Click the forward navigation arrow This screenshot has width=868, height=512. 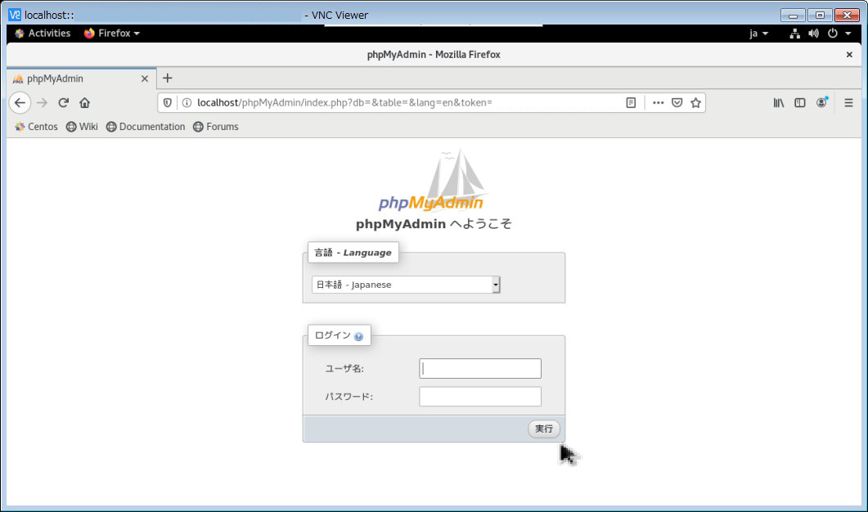click(x=42, y=102)
